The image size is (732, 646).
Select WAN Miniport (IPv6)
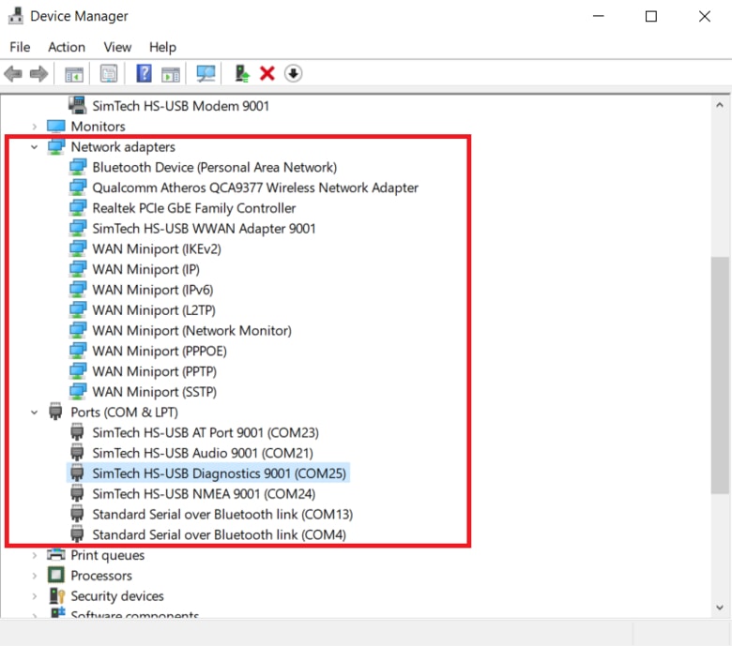(153, 290)
